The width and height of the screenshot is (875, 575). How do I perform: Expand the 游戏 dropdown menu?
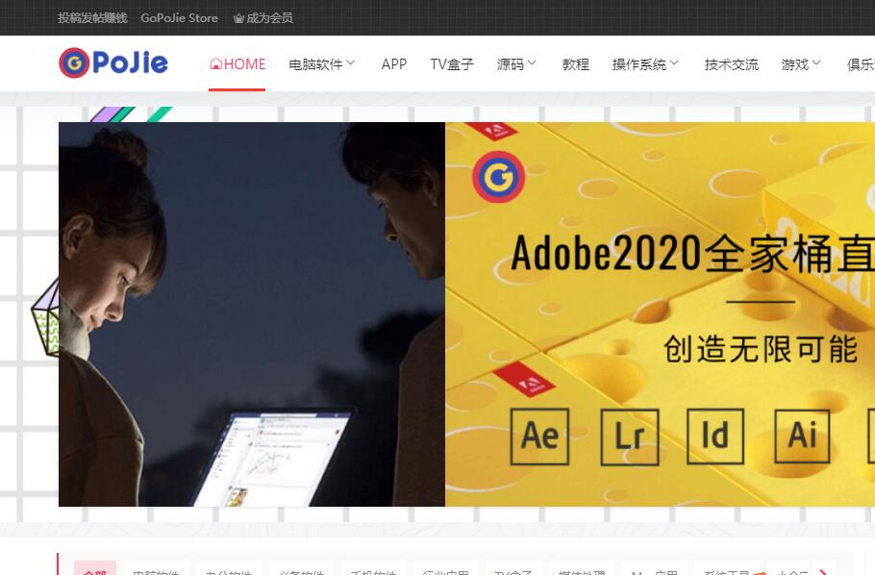[x=801, y=64]
